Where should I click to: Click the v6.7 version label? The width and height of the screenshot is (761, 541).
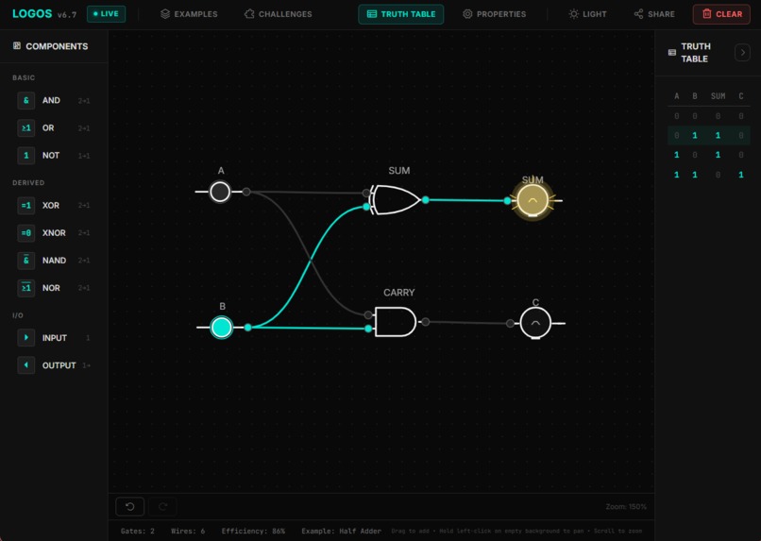67,15
